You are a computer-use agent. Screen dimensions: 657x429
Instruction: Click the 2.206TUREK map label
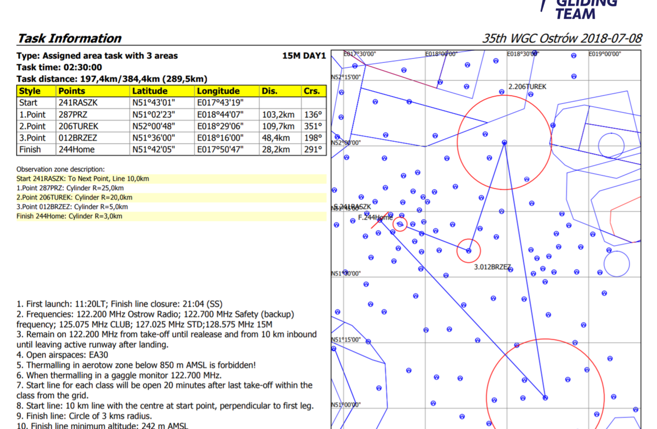527,87
